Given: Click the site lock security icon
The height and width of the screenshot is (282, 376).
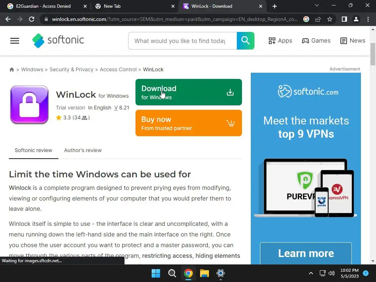Looking at the screenshot, I should 46,19.
